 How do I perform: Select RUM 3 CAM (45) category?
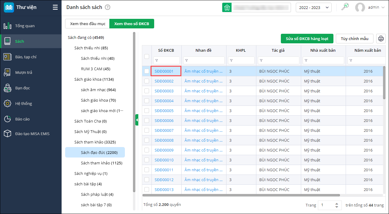point(96,69)
